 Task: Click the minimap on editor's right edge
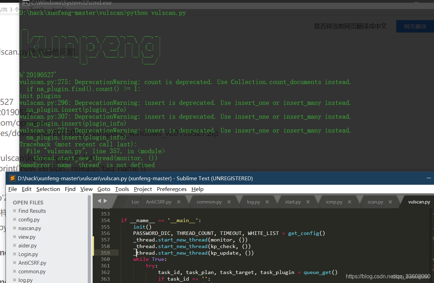432,245
